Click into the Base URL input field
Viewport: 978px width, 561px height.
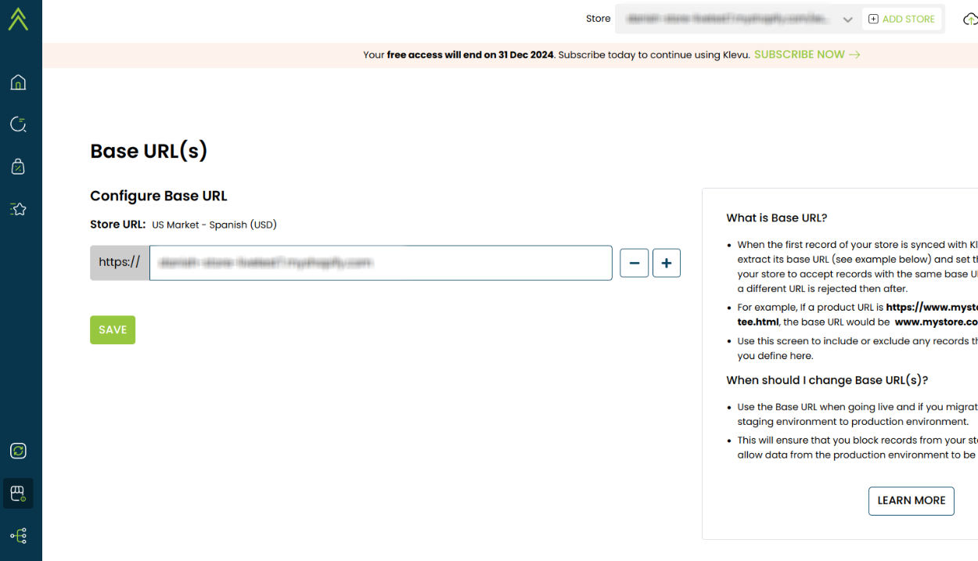click(380, 263)
